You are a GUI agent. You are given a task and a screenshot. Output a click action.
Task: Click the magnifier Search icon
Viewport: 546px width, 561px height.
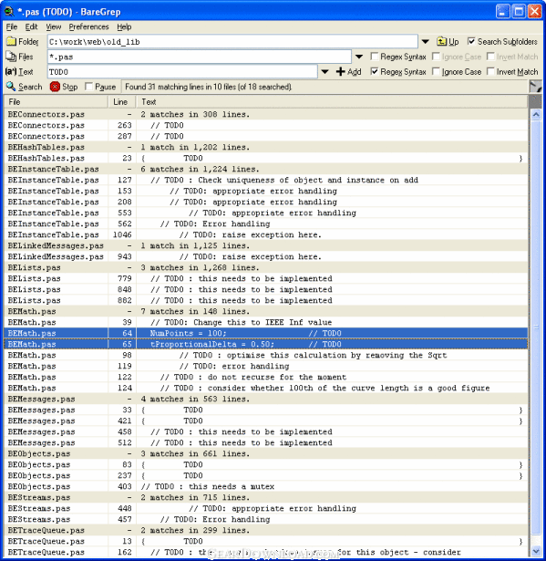[11, 87]
